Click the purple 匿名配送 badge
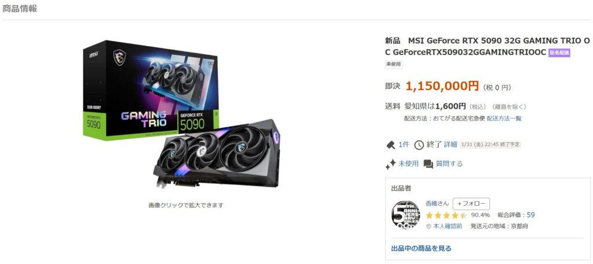 click(x=559, y=53)
